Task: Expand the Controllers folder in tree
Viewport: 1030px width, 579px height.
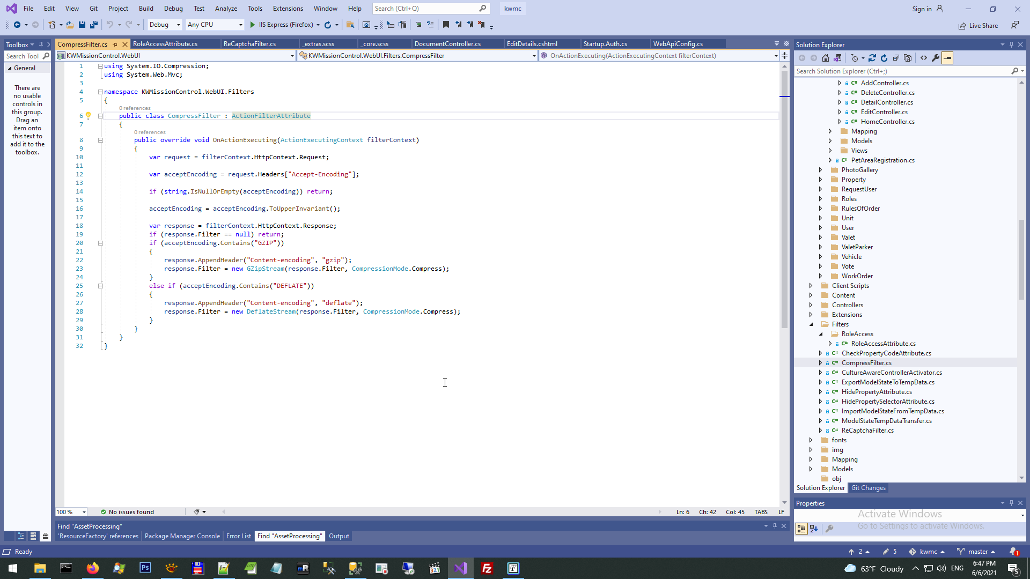Action: (x=811, y=305)
